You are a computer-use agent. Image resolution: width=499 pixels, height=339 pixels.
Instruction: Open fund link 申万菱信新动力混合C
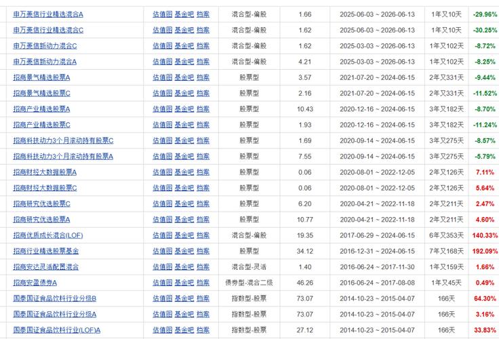tap(45, 46)
